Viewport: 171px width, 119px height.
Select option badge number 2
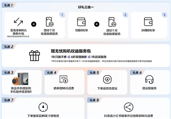click(125, 15)
